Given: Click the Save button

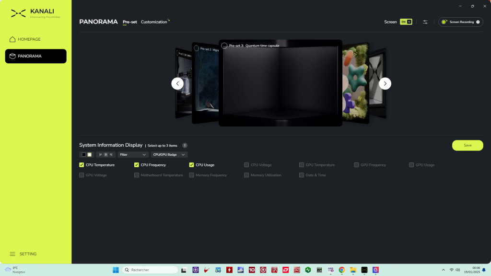Looking at the screenshot, I should (x=468, y=145).
